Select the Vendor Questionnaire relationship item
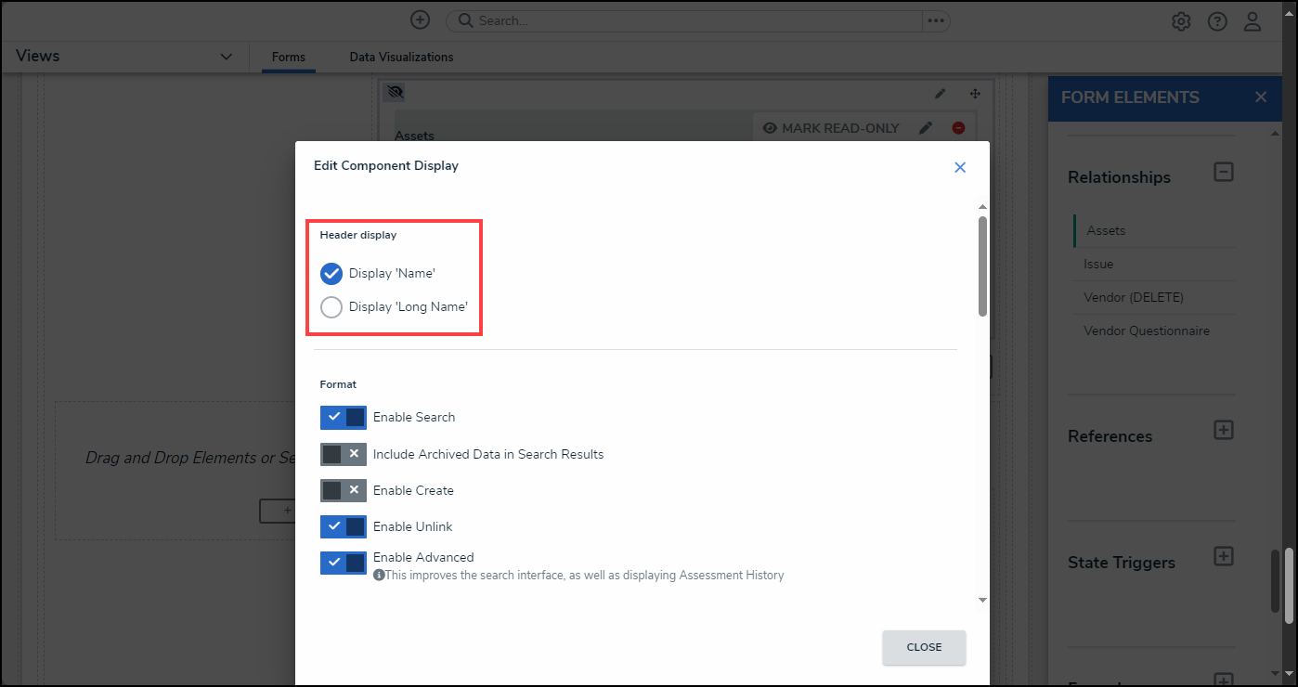This screenshot has width=1298, height=687. (1147, 331)
